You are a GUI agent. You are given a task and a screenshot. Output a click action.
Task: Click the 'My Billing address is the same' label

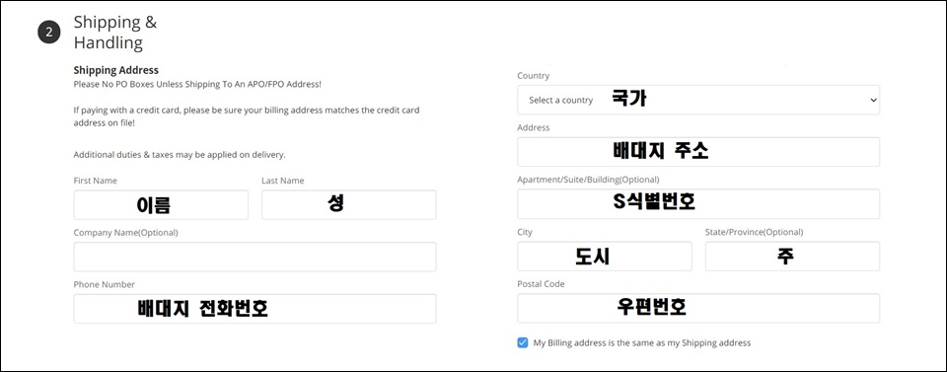point(642,343)
